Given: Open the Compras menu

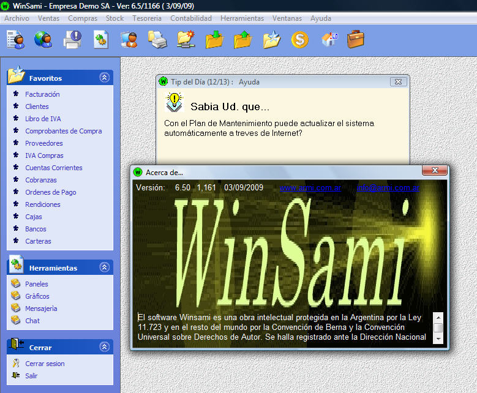Looking at the screenshot, I should (x=83, y=18).
